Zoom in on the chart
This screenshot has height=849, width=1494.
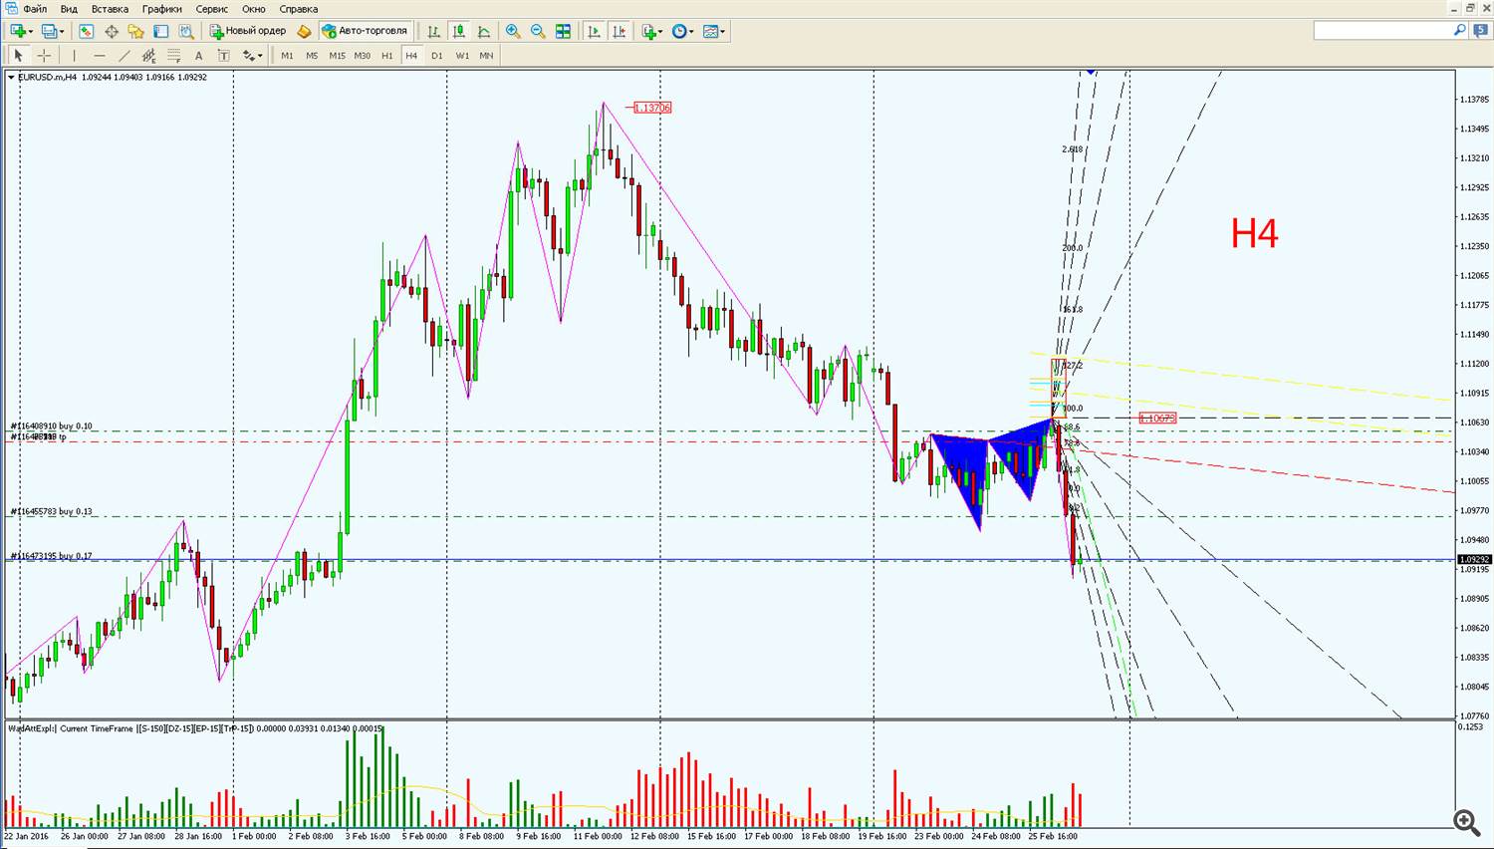tap(513, 31)
